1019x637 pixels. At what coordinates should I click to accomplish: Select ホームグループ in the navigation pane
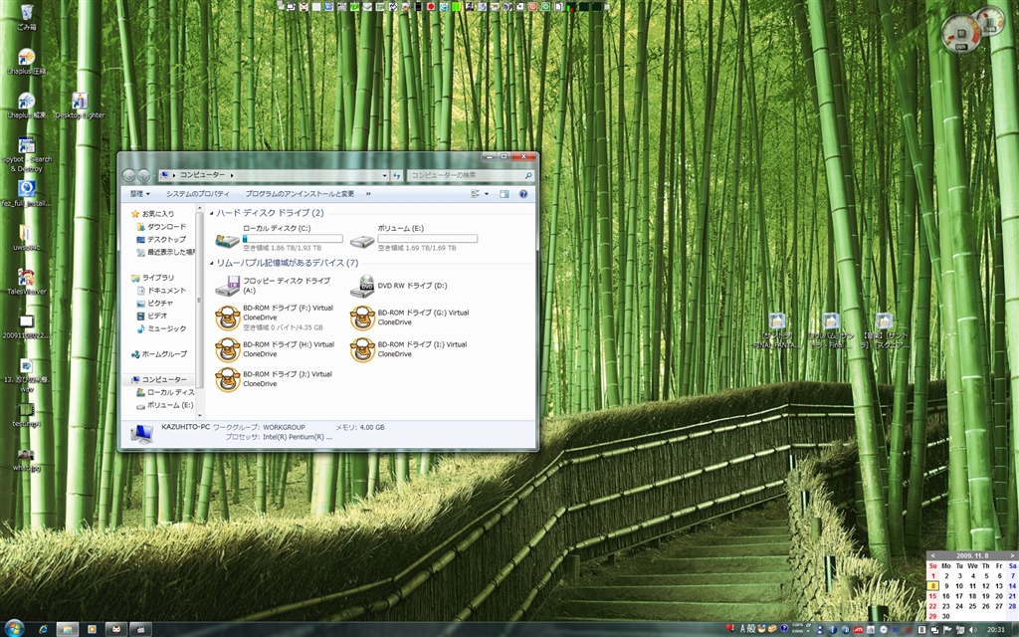158,354
